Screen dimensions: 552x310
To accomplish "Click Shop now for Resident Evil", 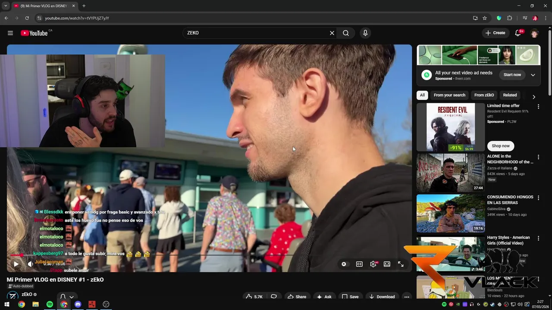I will tap(501, 146).
